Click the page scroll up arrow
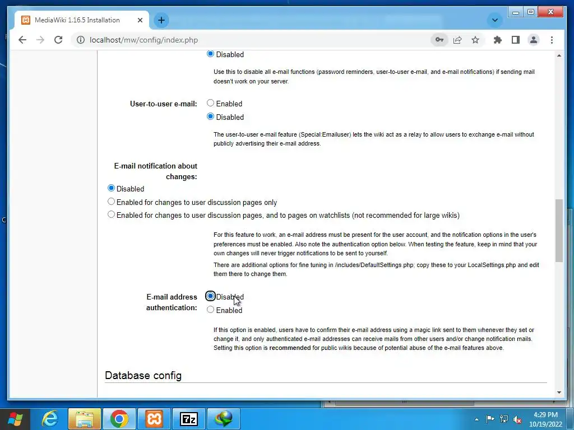 pyautogui.click(x=559, y=55)
